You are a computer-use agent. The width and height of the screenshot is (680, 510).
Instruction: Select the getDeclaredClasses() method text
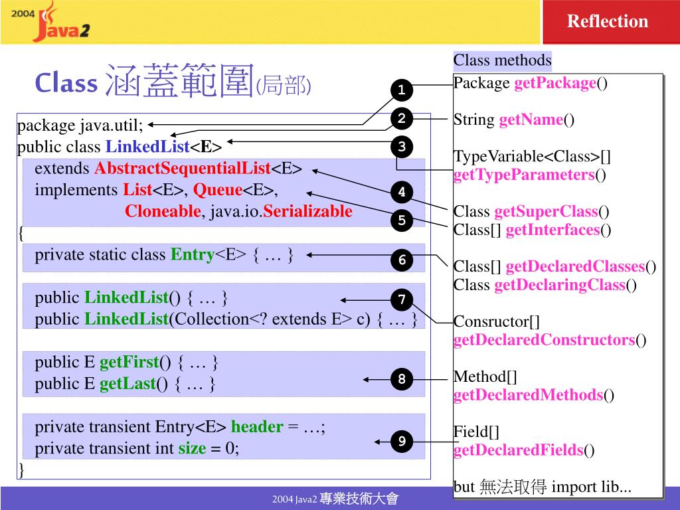pyautogui.click(x=580, y=266)
